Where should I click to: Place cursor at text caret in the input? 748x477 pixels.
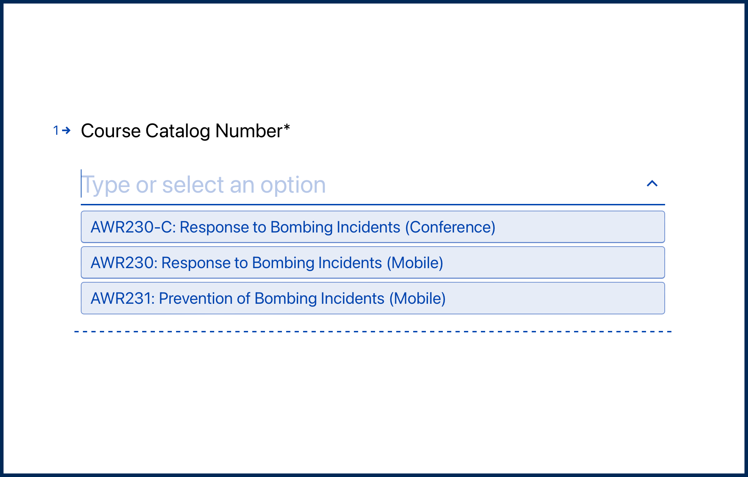[82, 183]
